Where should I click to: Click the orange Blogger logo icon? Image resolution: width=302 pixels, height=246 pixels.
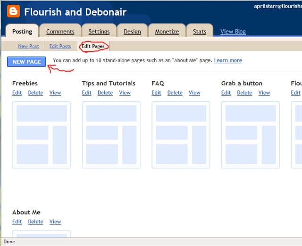click(13, 11)
